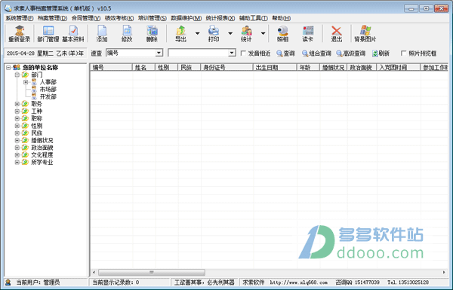Click the 统计 toolbar icon
Image resolution: width=453 pixels, height=290 pixels.
[x=246, y=34]
